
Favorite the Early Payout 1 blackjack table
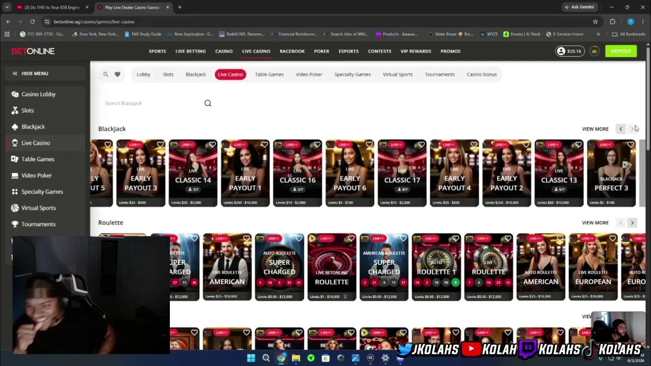264,145
